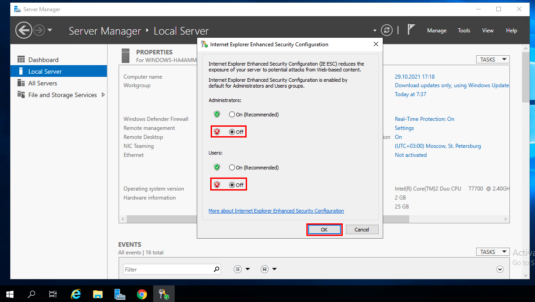This screenshot has width=535, height=302.
Task: Click red shield icon beside Administrators Off option
Action: click(217, 132)
